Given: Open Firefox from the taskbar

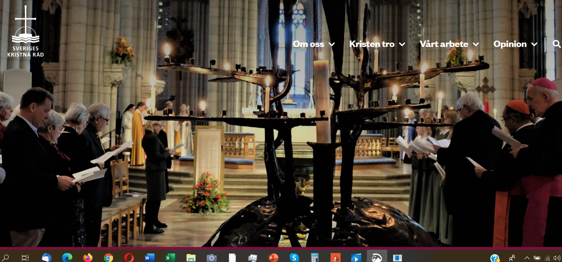Looking at the screenshot, I should 88,258.
